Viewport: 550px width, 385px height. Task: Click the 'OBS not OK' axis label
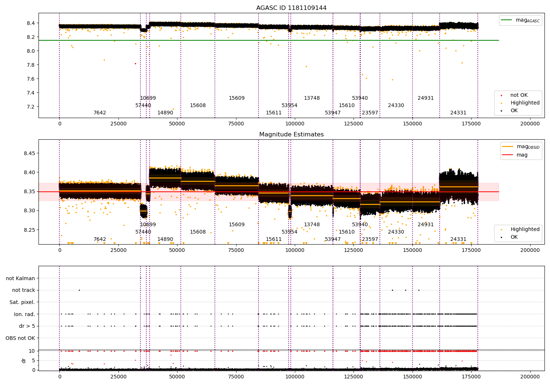point(20,338)
